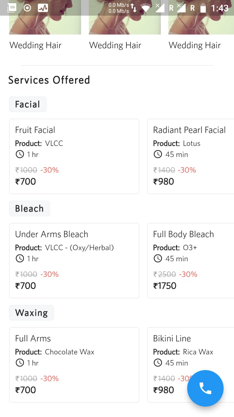Tap the Wi-Fi icon in status bar

coord(146,8)
